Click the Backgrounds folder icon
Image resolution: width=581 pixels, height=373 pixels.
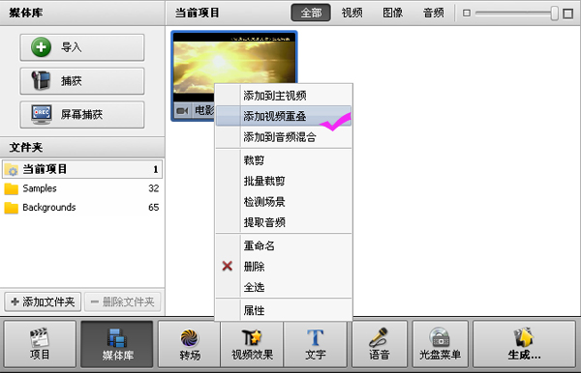(11, 208)
